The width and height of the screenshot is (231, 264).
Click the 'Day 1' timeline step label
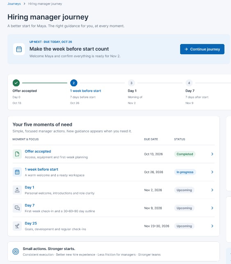(132, 91)
